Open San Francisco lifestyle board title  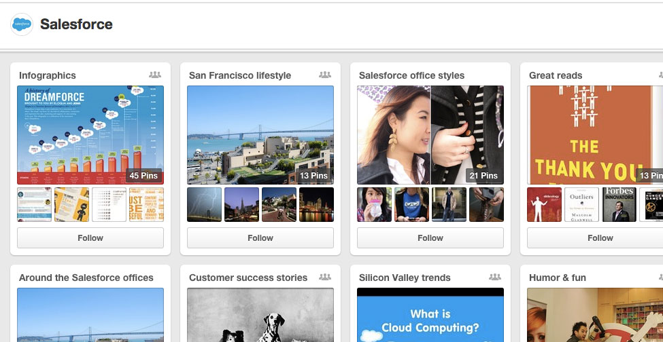240,75
